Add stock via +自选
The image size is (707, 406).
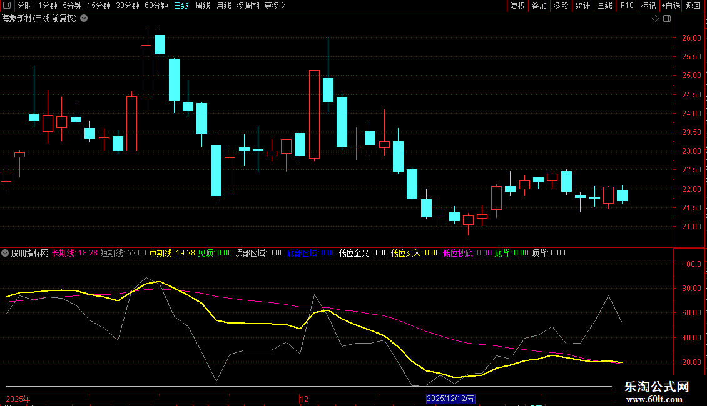[x=671, y=6]
